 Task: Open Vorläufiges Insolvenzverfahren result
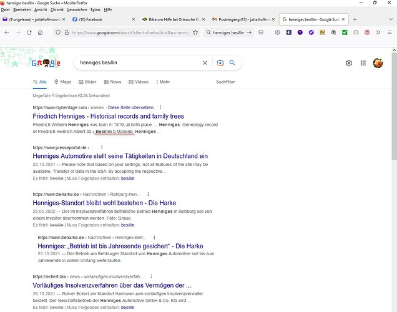click(x=112, y=285)
